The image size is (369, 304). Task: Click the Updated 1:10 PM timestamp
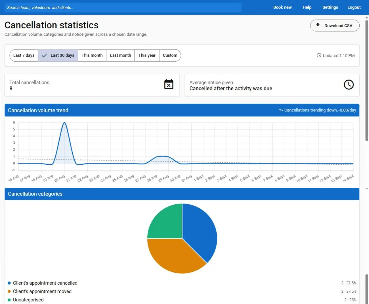coord(339,56)
